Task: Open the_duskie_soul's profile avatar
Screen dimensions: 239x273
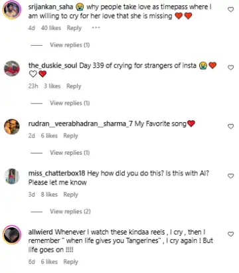Action: (12, 68)
